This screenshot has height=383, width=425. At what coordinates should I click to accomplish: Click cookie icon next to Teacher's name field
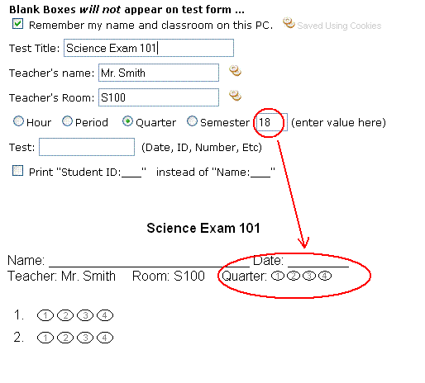click(235, 71)
